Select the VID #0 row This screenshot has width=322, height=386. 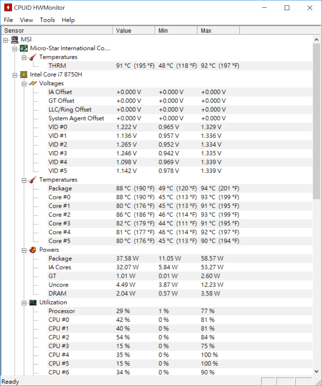click(180, 127)
